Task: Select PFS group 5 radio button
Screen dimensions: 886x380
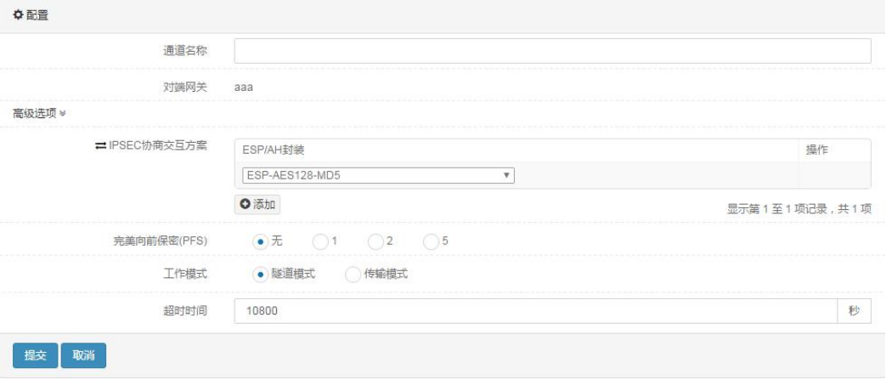Action: pos(432,241)
